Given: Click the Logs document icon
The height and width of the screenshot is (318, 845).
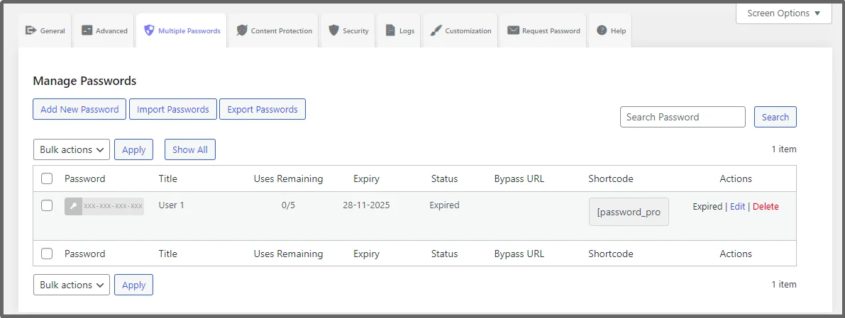Looking at the screenshot, I should tap(390, 30).
